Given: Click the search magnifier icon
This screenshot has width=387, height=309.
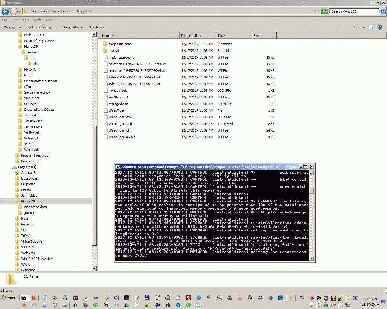Looking at the screenshot, I should (x=383, y=11).
